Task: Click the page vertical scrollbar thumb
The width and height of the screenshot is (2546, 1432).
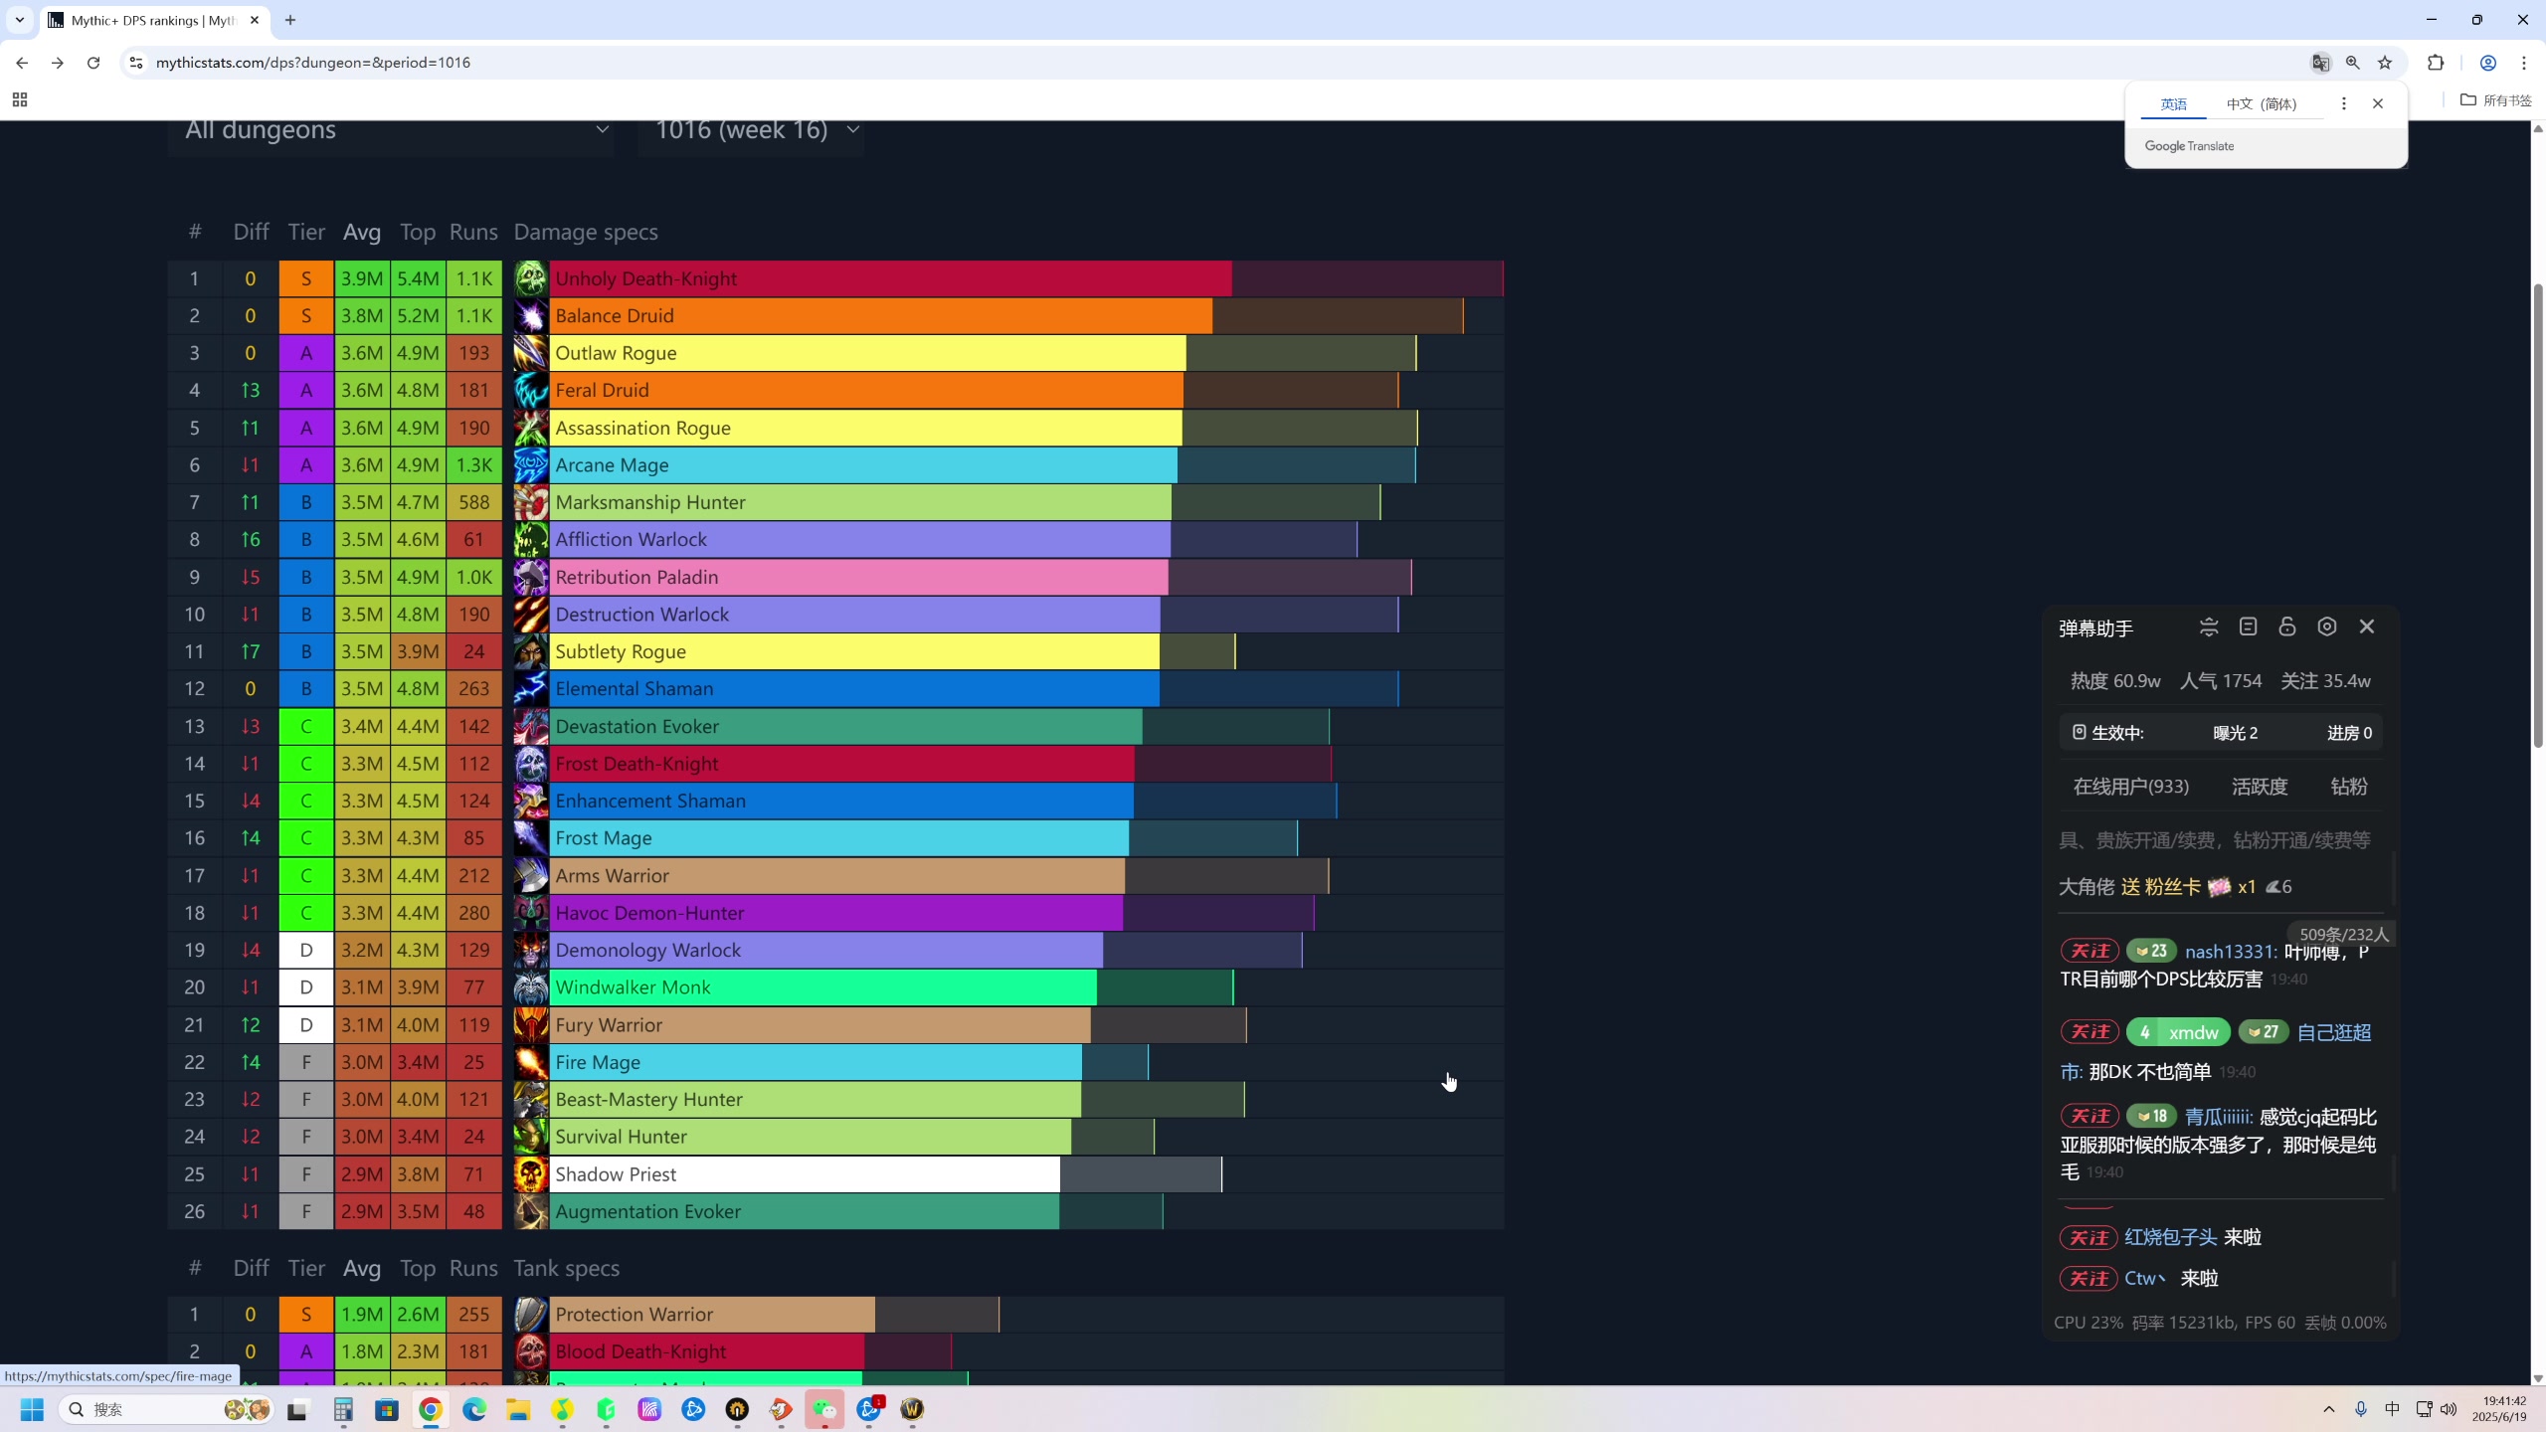Action: tap(2537, 515)
